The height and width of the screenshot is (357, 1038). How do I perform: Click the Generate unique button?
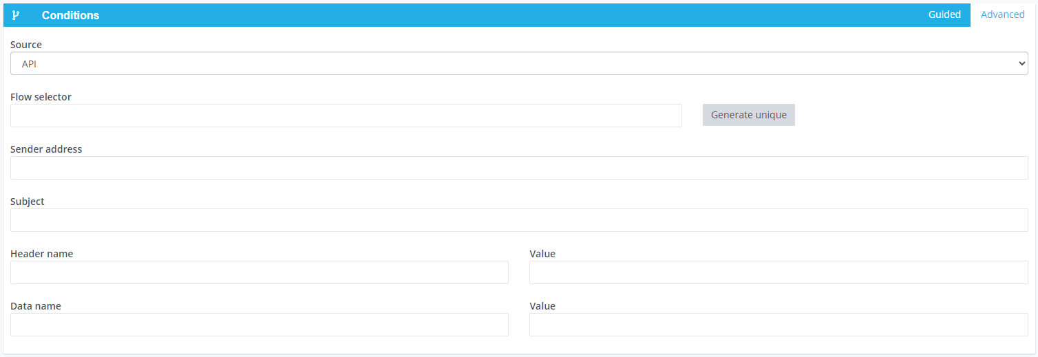(748, 115)
